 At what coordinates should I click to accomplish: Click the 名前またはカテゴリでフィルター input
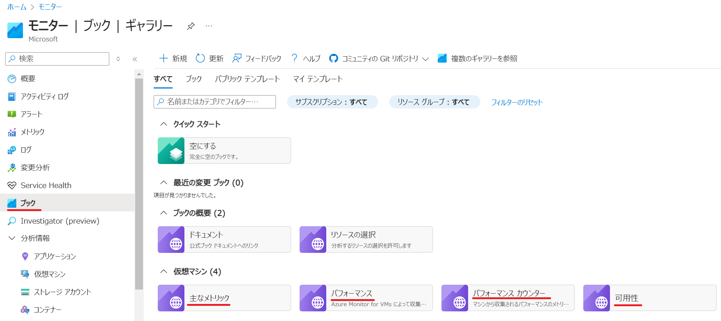[x=215, y=102]
